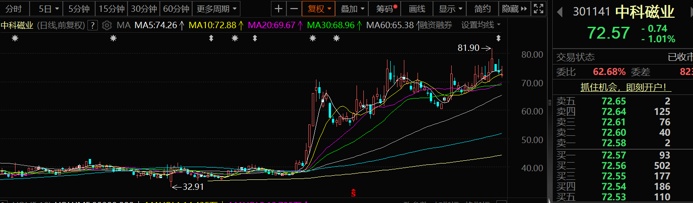The width and height of the screenshot is (693, 203).
Task: Go to previous stock with left arrow
Action: click(560, 11)
